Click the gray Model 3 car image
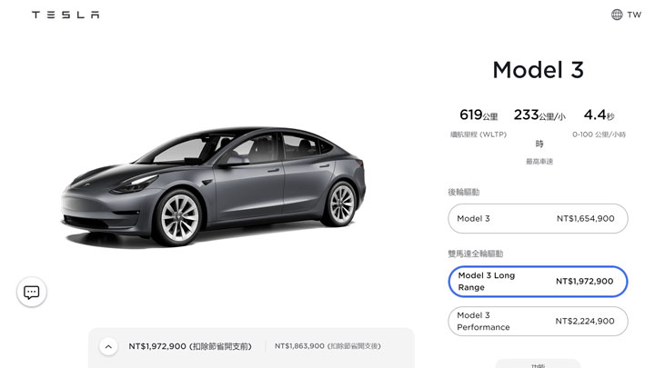The width and height of the screenshot is (655, 368). tap(213, 187)
